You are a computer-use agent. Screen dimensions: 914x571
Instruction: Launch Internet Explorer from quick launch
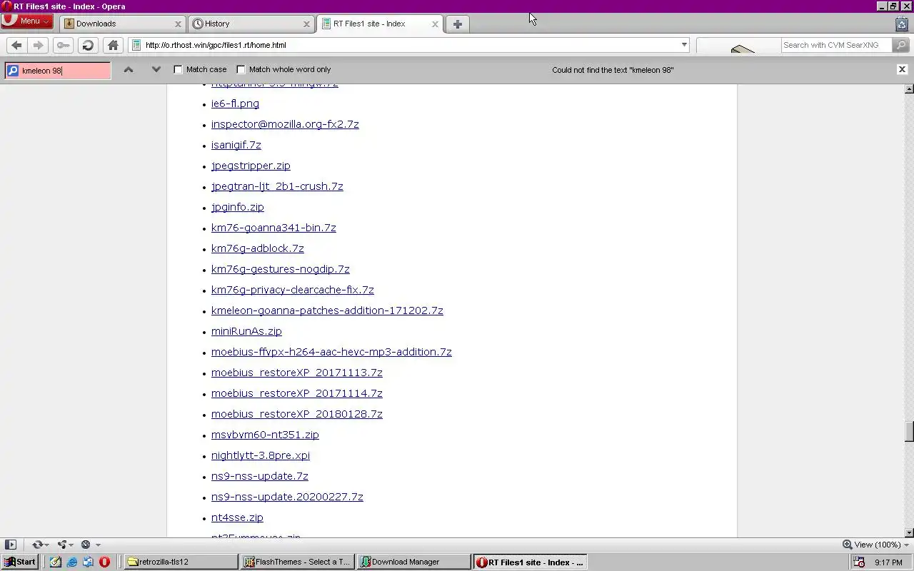click(72, 562)
